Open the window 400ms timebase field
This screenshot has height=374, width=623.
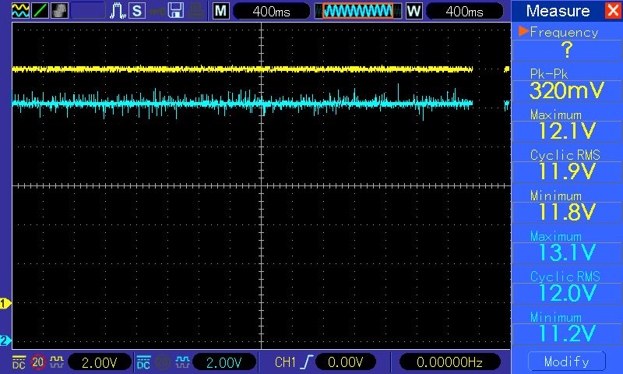pos(464,11)
